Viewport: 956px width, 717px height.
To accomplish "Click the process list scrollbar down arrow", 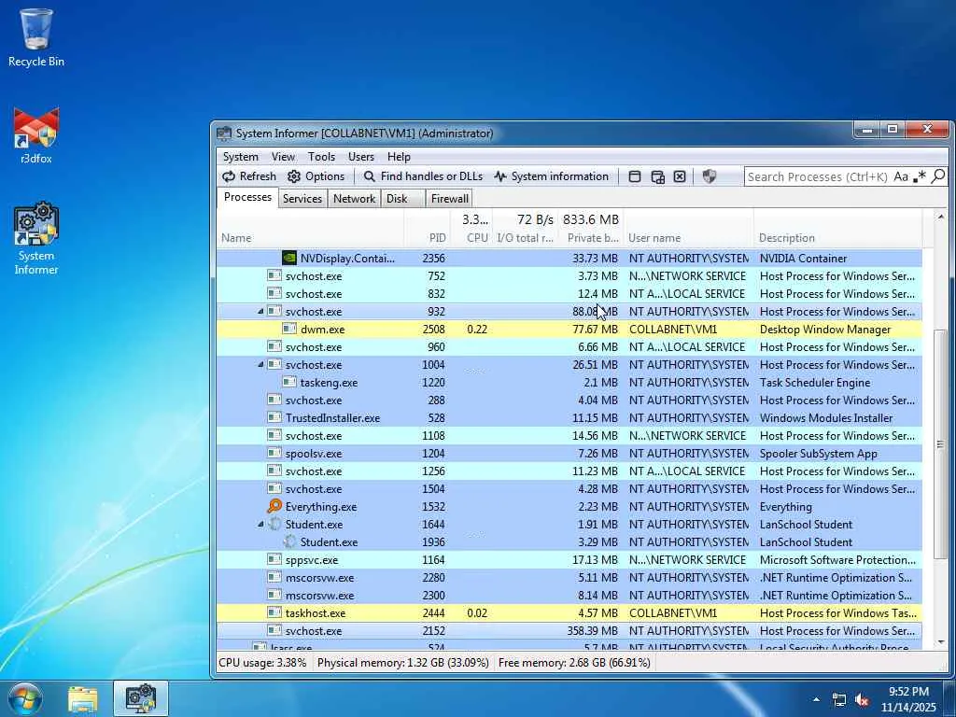I will [940, 642].
